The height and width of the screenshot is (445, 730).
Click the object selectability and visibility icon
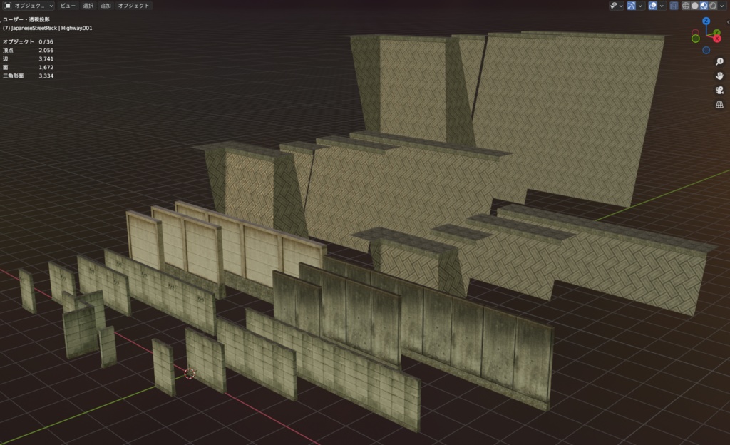tap(614, 6)
